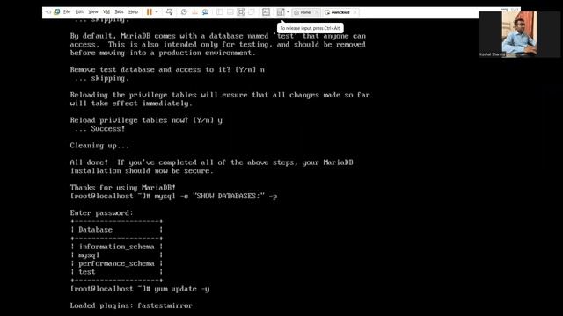
Task: Enter full screen mode icon
Action: [x=240, y=11]
